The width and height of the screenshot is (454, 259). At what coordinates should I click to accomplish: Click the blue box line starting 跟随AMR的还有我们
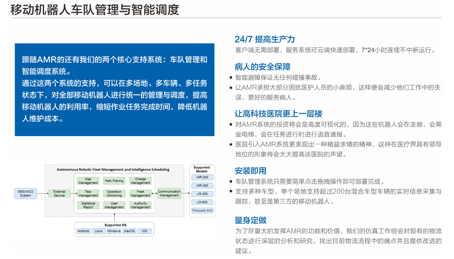point(115,60)
